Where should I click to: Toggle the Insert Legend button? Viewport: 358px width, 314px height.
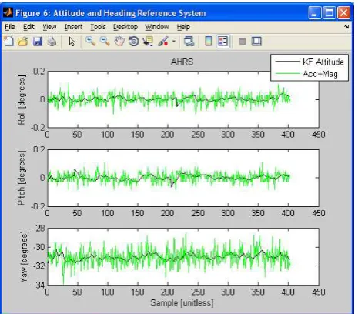(222, 41)
